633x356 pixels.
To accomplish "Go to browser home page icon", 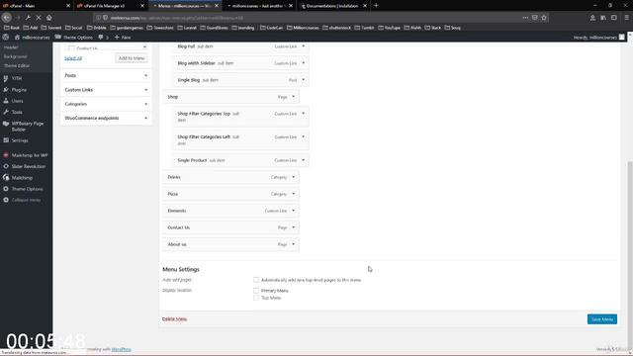I will coord(48,18).
